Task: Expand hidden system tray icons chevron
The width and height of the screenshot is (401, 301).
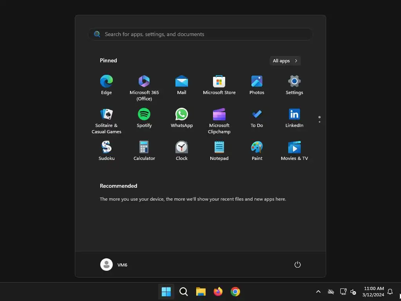Action: (x=318, y=292)
